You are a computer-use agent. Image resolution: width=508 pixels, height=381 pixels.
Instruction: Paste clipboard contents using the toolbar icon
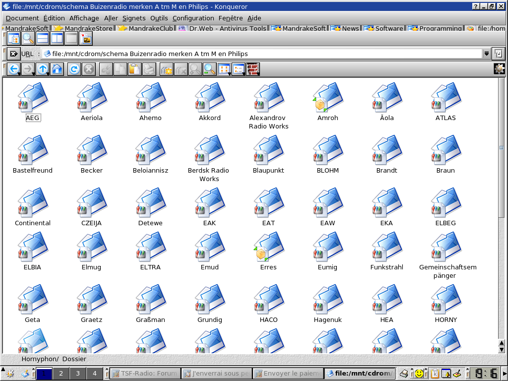134,69
